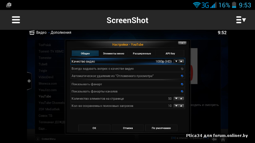This screenshot has width=255, height=143.
Task: Open the API Key tab
Action: pyautogui.click(x=170, y=53)
